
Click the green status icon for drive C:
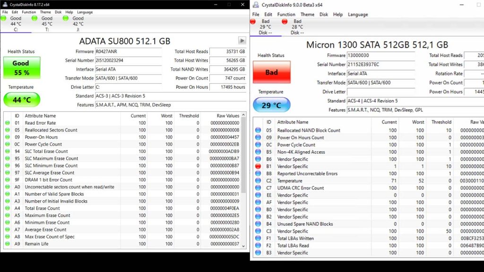pos(4,18)
